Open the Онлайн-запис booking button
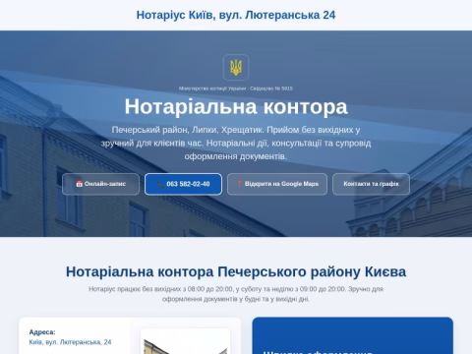Screen dimensions: 472x354 100,184
